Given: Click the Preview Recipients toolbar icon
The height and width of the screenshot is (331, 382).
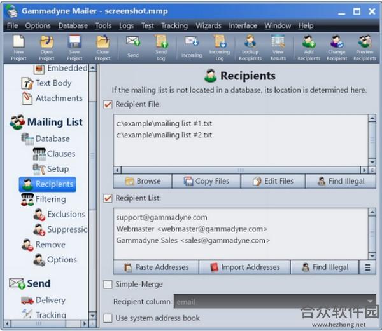Looking at the screenshot, I should pos(365,48).
